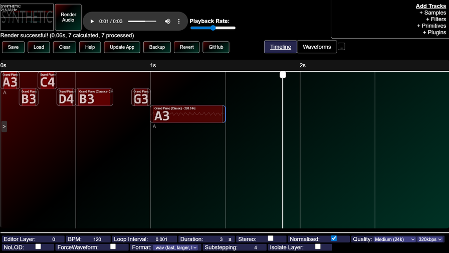Screen dimensions: 449x253
Task: Toggle the ForceWaveform checkbox
Action: point(113,246)
